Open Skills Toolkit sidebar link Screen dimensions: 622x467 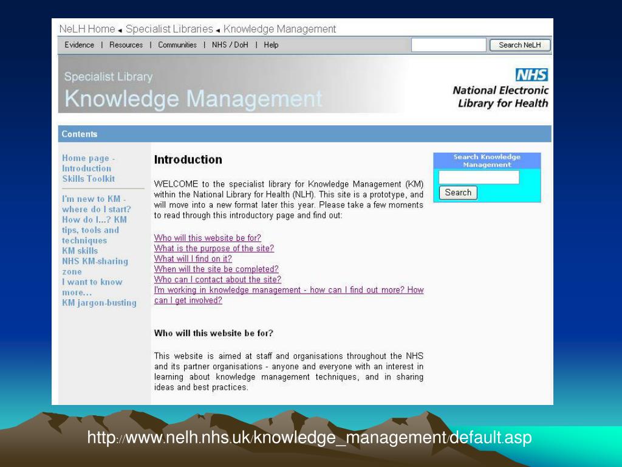89,179
